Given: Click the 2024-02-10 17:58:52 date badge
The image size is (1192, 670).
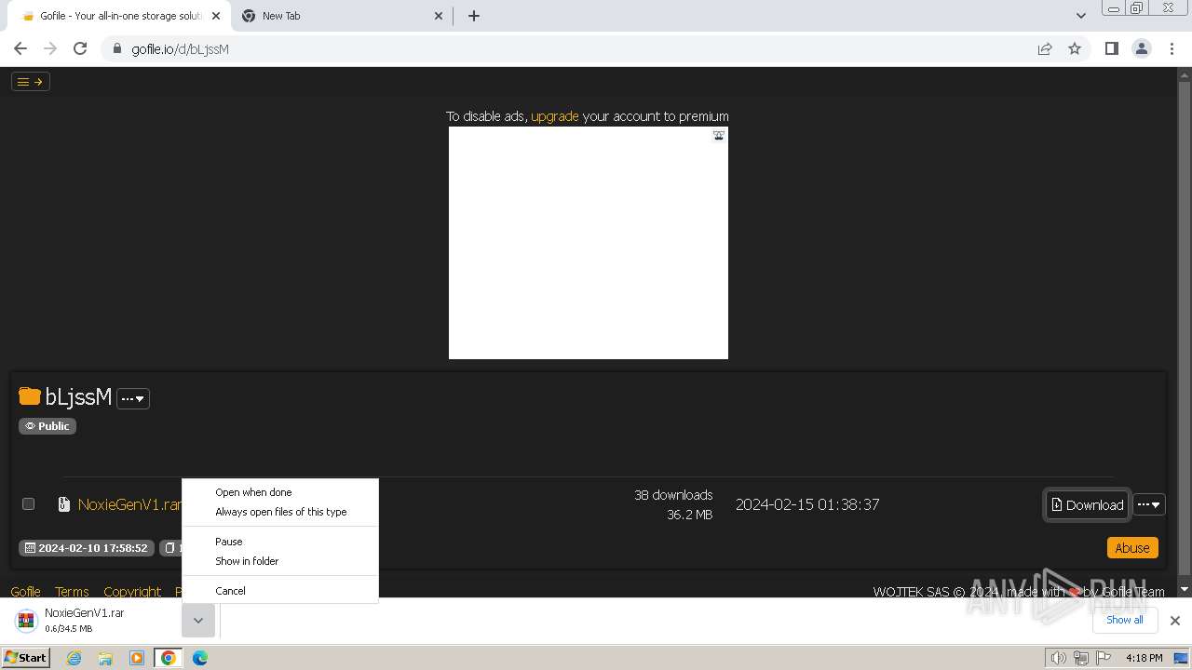Looking at the screenshot, I should [87, 548].
